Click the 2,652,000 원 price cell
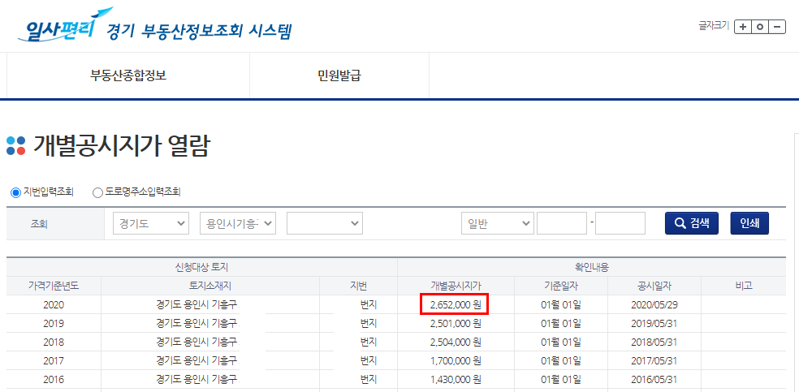 pyautogui.click(x=455, y=305)
